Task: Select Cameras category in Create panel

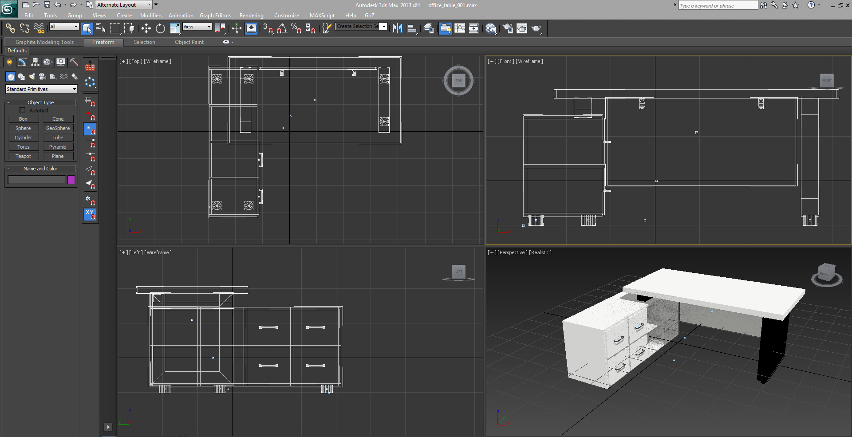Action: [42, 77]
